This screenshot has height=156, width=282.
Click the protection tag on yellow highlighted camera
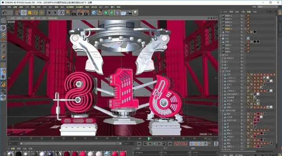pyautogui.click(x=248, y=29)
